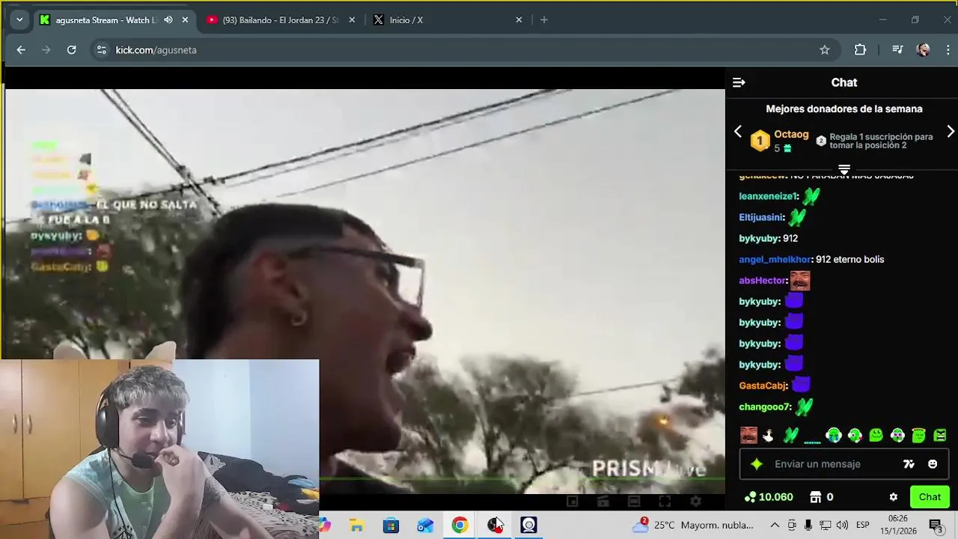
Task: Open Octaog's donor profile
Action: [791, 135]
